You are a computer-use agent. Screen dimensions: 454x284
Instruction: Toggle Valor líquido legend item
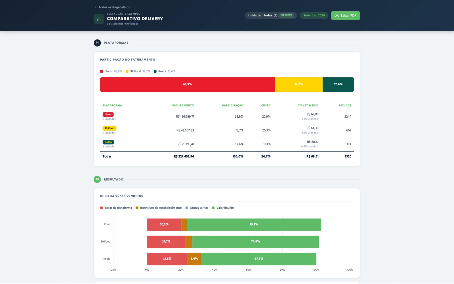point(223,208)
